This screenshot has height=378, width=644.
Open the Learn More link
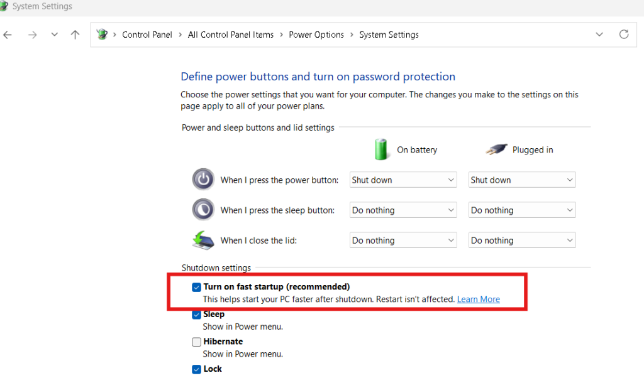[x=478, y=299]
